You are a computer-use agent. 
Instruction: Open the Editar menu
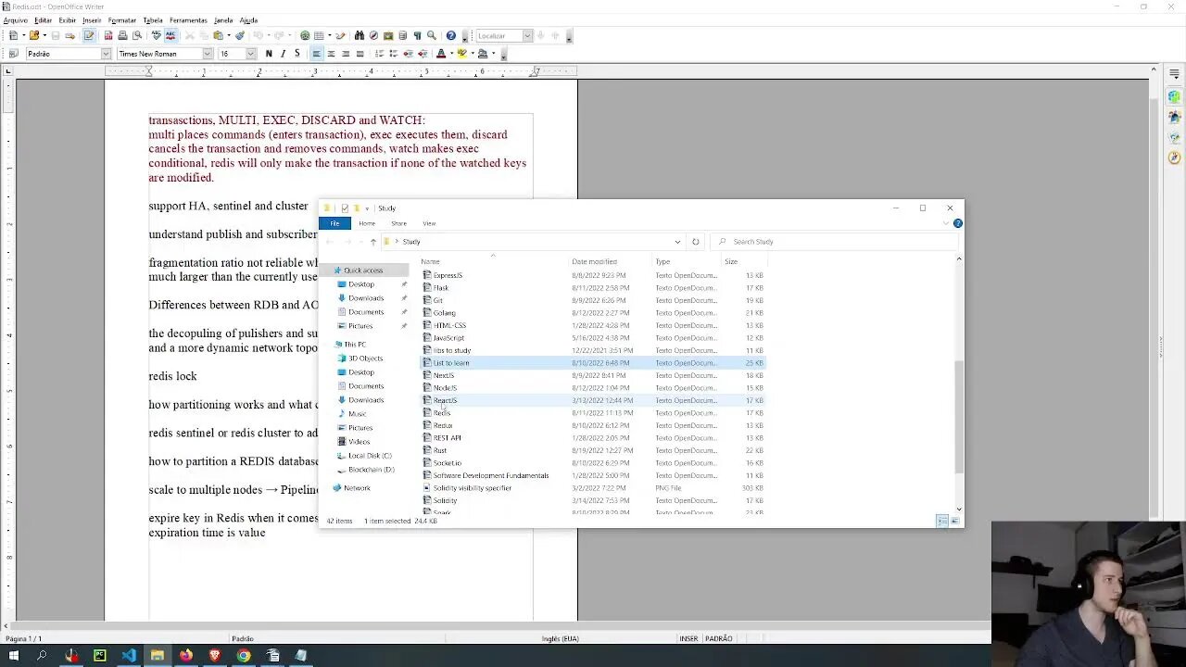[x=44, y=20]
